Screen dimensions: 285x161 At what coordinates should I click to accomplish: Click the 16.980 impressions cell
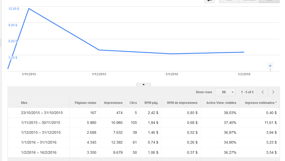click(117, 123)
